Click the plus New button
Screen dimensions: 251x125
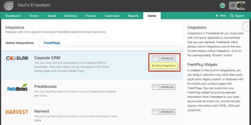221,16
